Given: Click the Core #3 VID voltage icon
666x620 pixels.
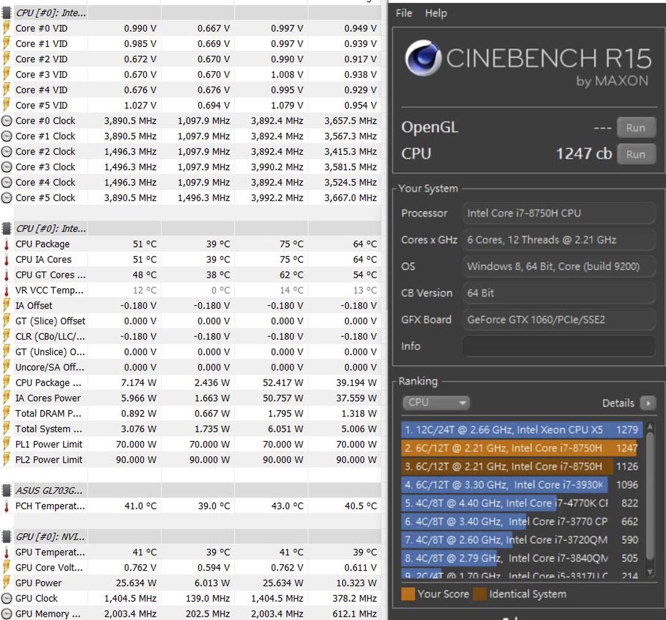Looking at the screenshot, I should [x=6, y=74].
